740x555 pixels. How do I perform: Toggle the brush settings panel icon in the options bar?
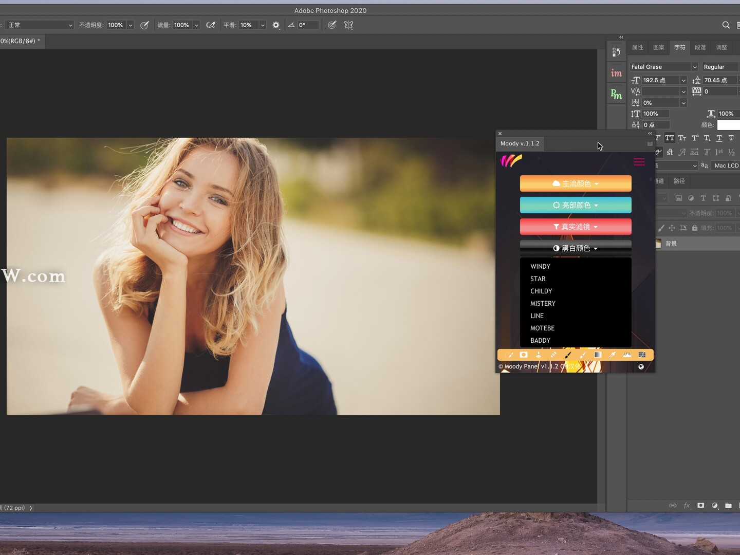[145, 25]
